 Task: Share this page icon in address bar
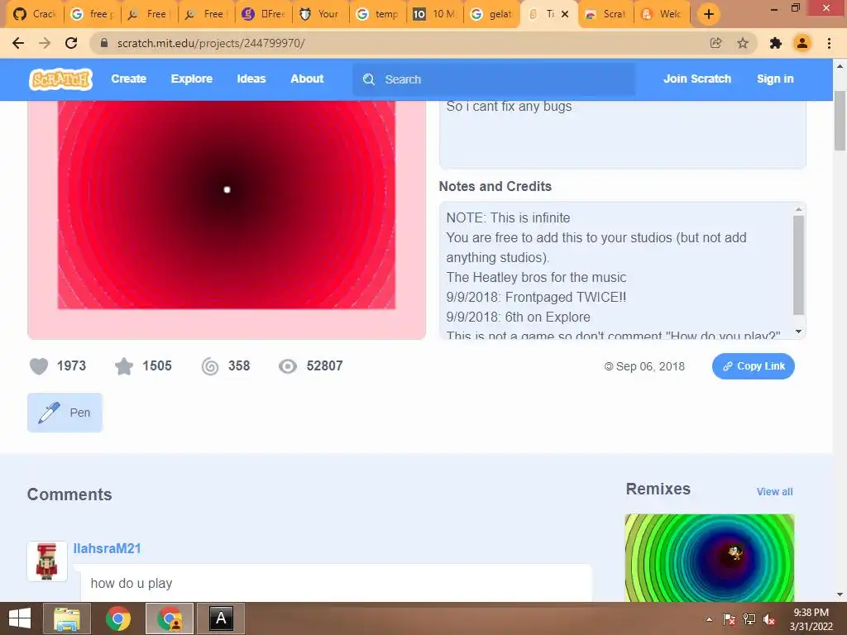(715, 43)
